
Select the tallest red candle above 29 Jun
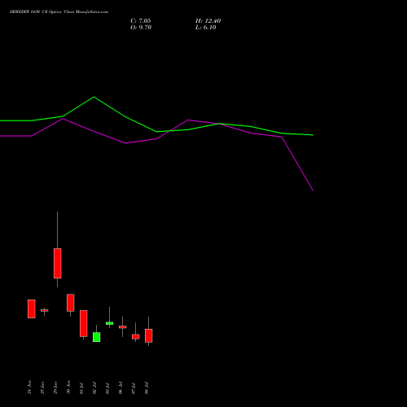(x=58, y=263)
